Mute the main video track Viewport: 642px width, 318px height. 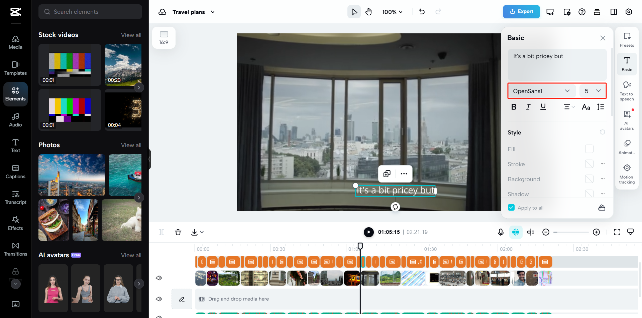pyautogui.click(x=159, y=278)
